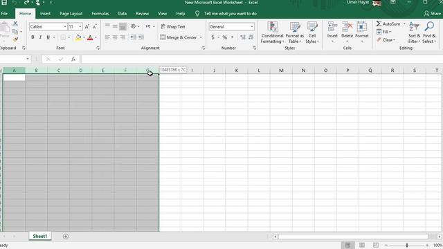Increase decimal places
Viewport: 443px width, 249px height.
tap(243, 37)
